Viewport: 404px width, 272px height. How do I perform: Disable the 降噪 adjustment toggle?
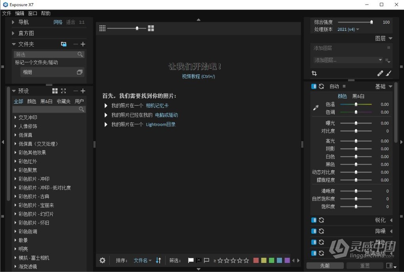tap(313, 231)
